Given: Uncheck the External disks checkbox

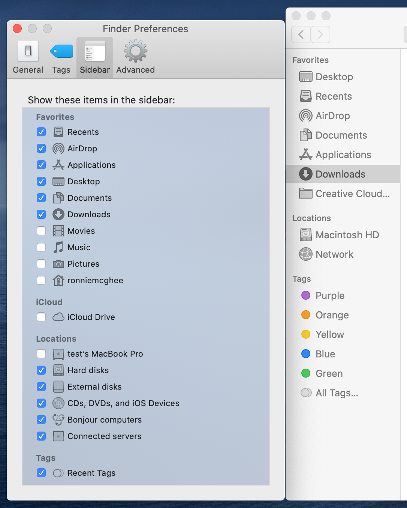Looking at the screenshot, I should 41,387.
